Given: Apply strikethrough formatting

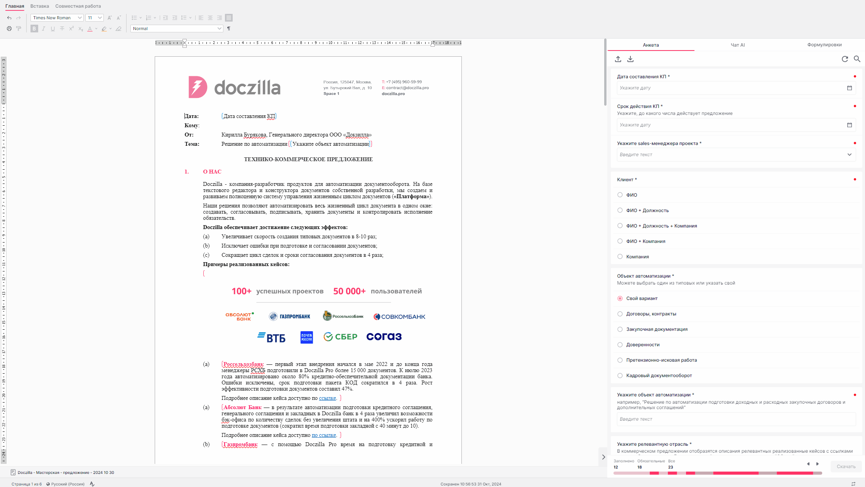Looking at the screenshot, I should point(62,29).
